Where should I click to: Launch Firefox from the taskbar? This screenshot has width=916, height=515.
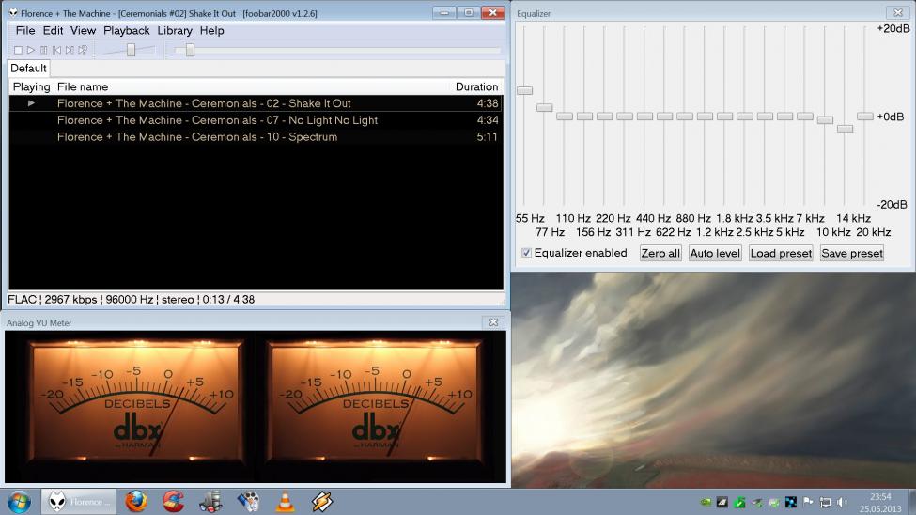point(136,502)
